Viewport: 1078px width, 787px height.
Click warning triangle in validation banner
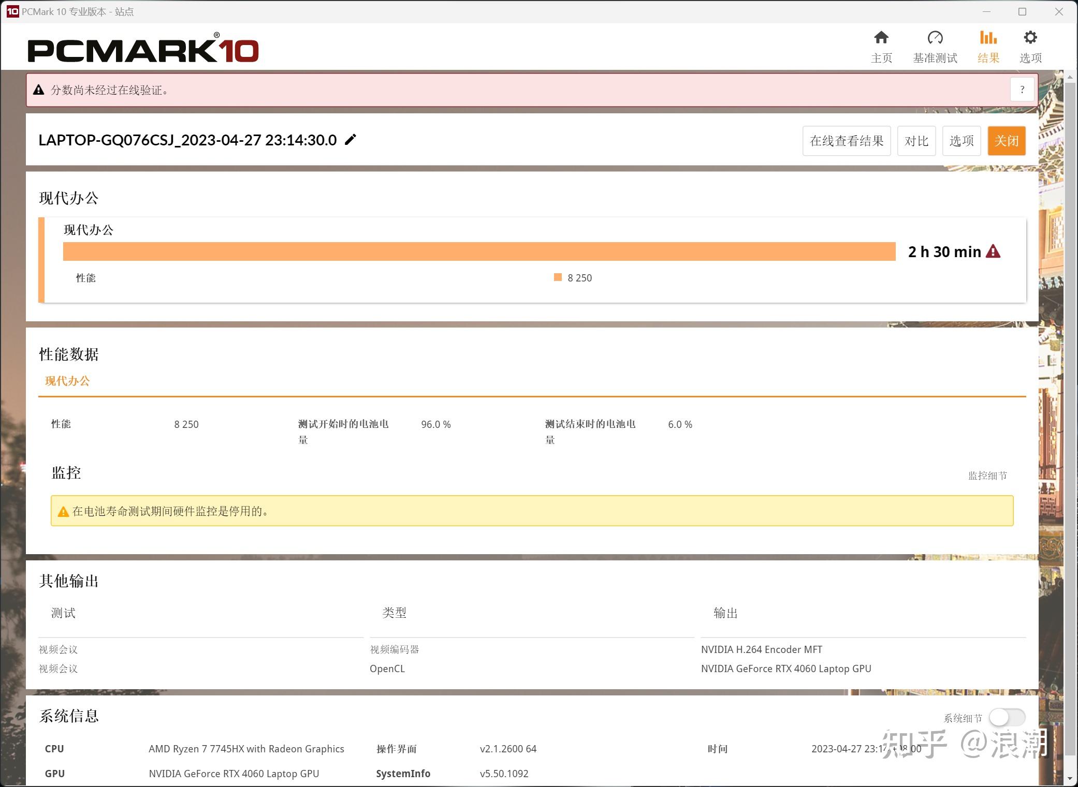pyautogui.click(x=39, y=90)
